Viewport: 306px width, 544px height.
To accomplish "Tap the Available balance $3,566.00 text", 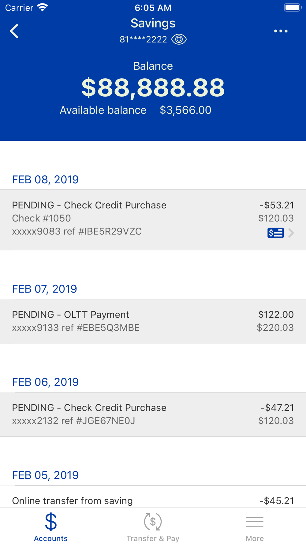I will [136, 110].
